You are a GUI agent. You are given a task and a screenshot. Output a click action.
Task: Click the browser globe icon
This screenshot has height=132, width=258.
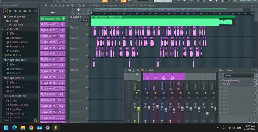pyautogui.click(x=20, y=11)
